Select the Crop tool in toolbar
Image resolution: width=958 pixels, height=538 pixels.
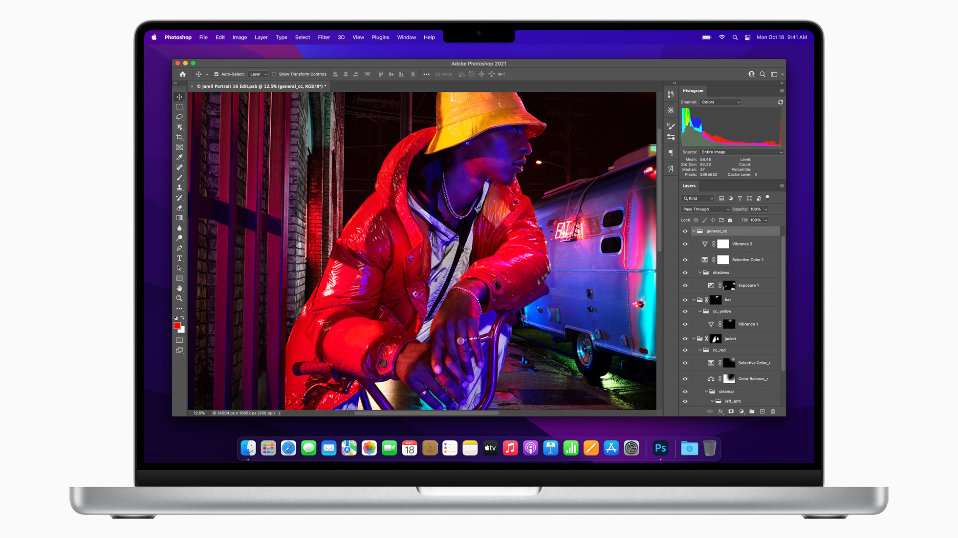180,138
